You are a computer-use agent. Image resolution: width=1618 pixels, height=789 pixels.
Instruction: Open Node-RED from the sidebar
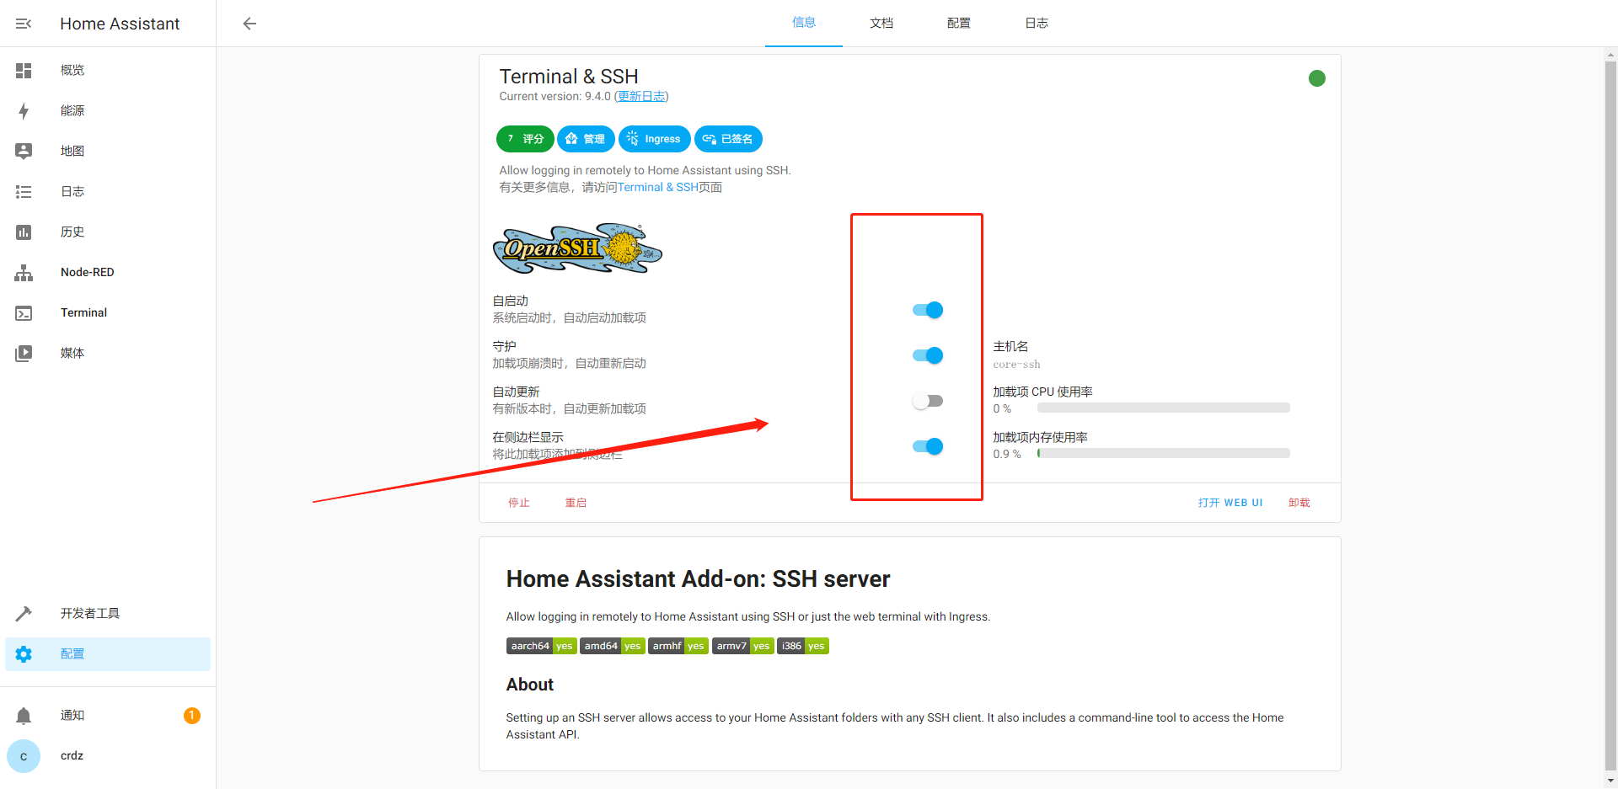point(87,273)
